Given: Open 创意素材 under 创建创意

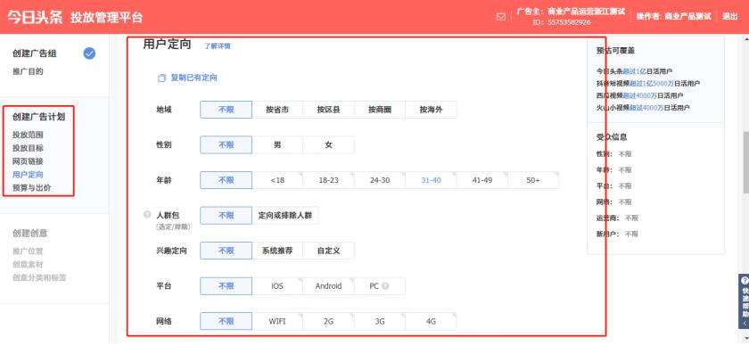Looking at the screenshot, I should pos(28,264).
